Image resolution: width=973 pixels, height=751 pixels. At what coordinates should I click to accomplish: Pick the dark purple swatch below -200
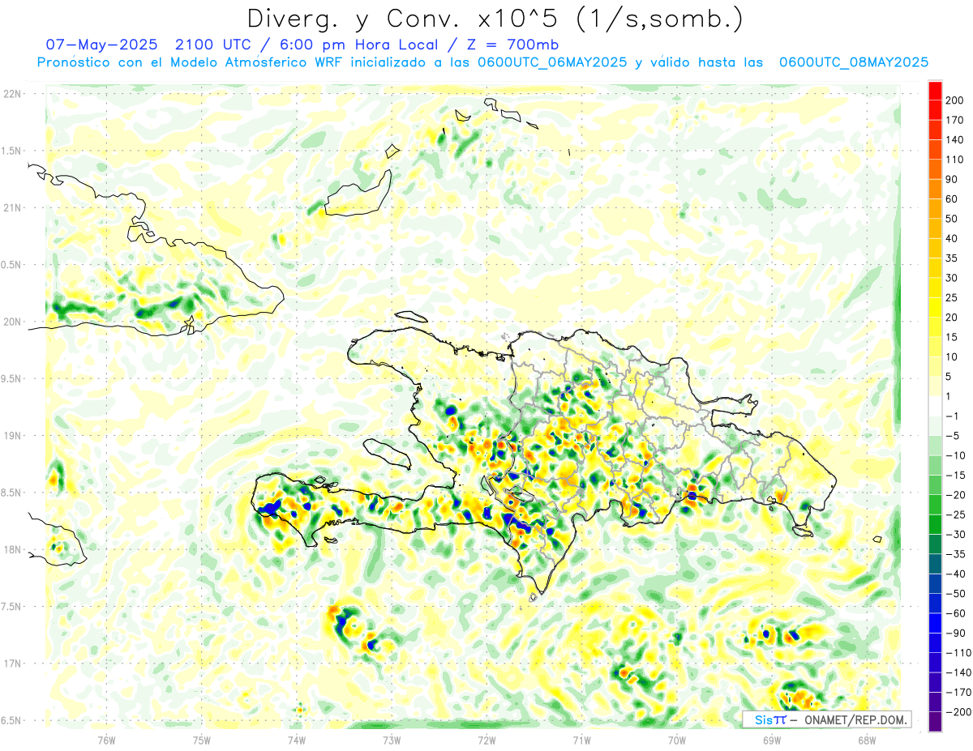(x=936, y=722)
